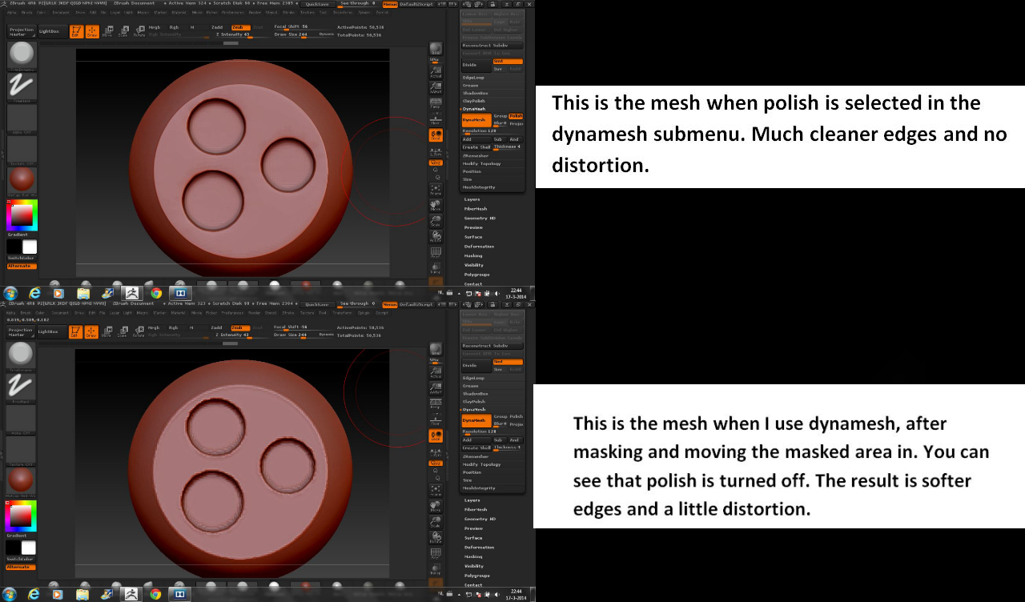The image size is (1025, 602).
Task: Click Frame icon in upper ZBrush window
Action: click(436, 189)
